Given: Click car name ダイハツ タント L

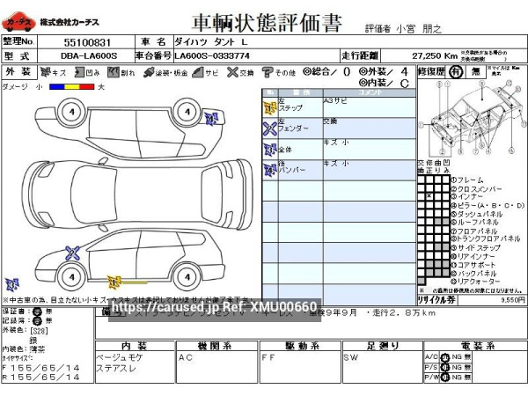Looking at the screenshot, I should [211, 42].
